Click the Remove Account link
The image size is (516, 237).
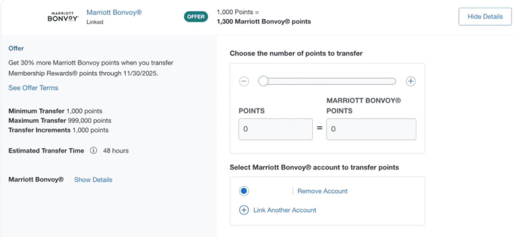coord(322,191)
